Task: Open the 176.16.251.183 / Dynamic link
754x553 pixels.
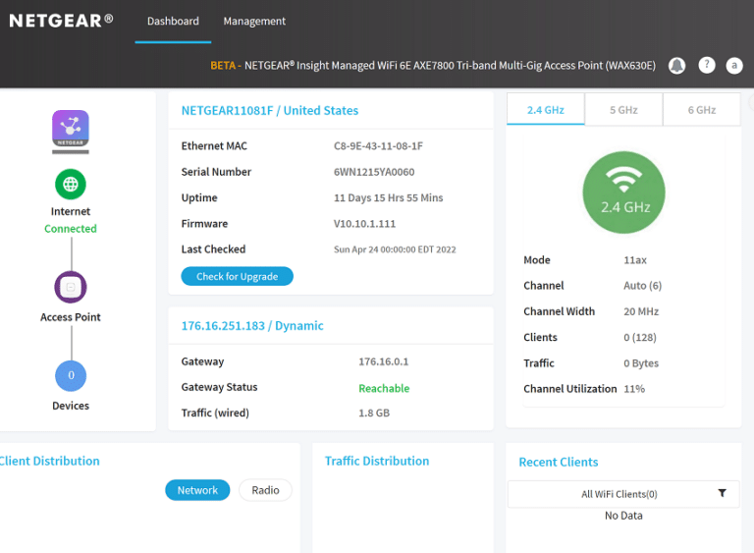Action: tap(252, 326)
